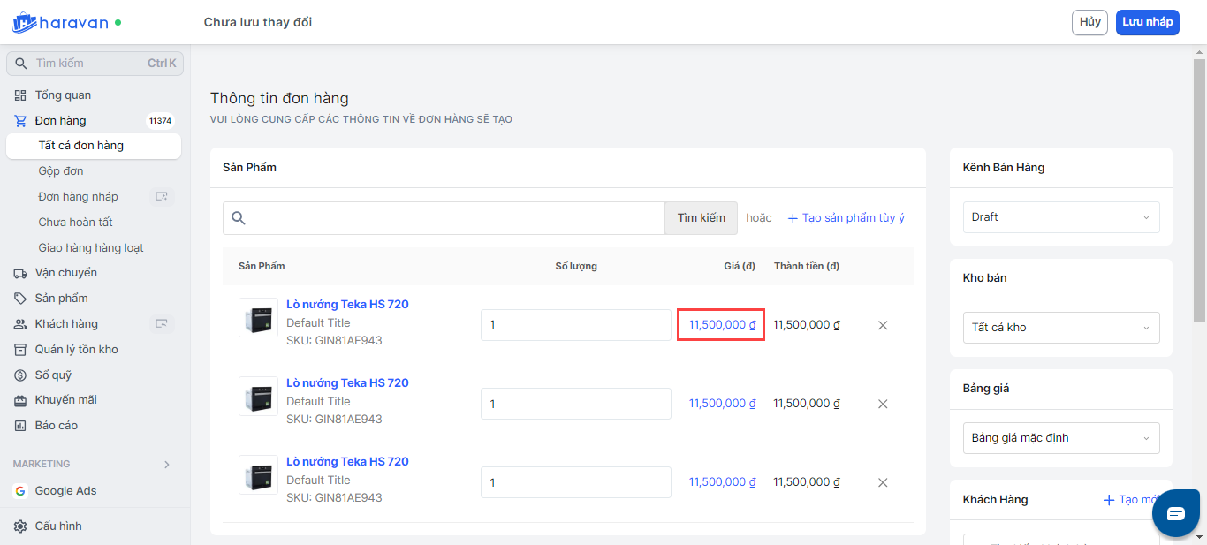
Task: Open draft orders shortcut icon beside Đơn hàng nháp
Action: tap(161, 196)
